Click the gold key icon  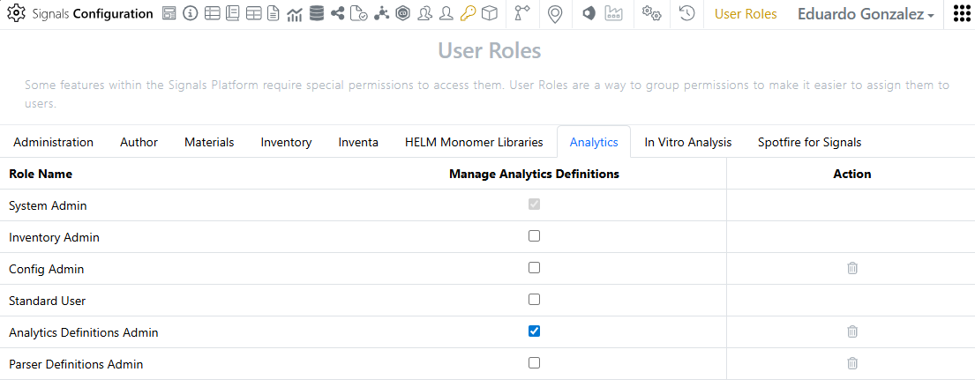(x=468, y=14)
